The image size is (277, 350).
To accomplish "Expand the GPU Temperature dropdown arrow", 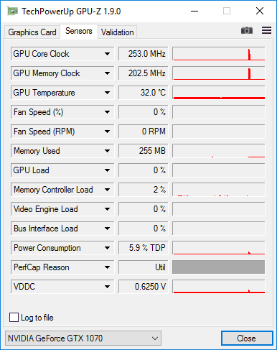I will click(107, 93).
